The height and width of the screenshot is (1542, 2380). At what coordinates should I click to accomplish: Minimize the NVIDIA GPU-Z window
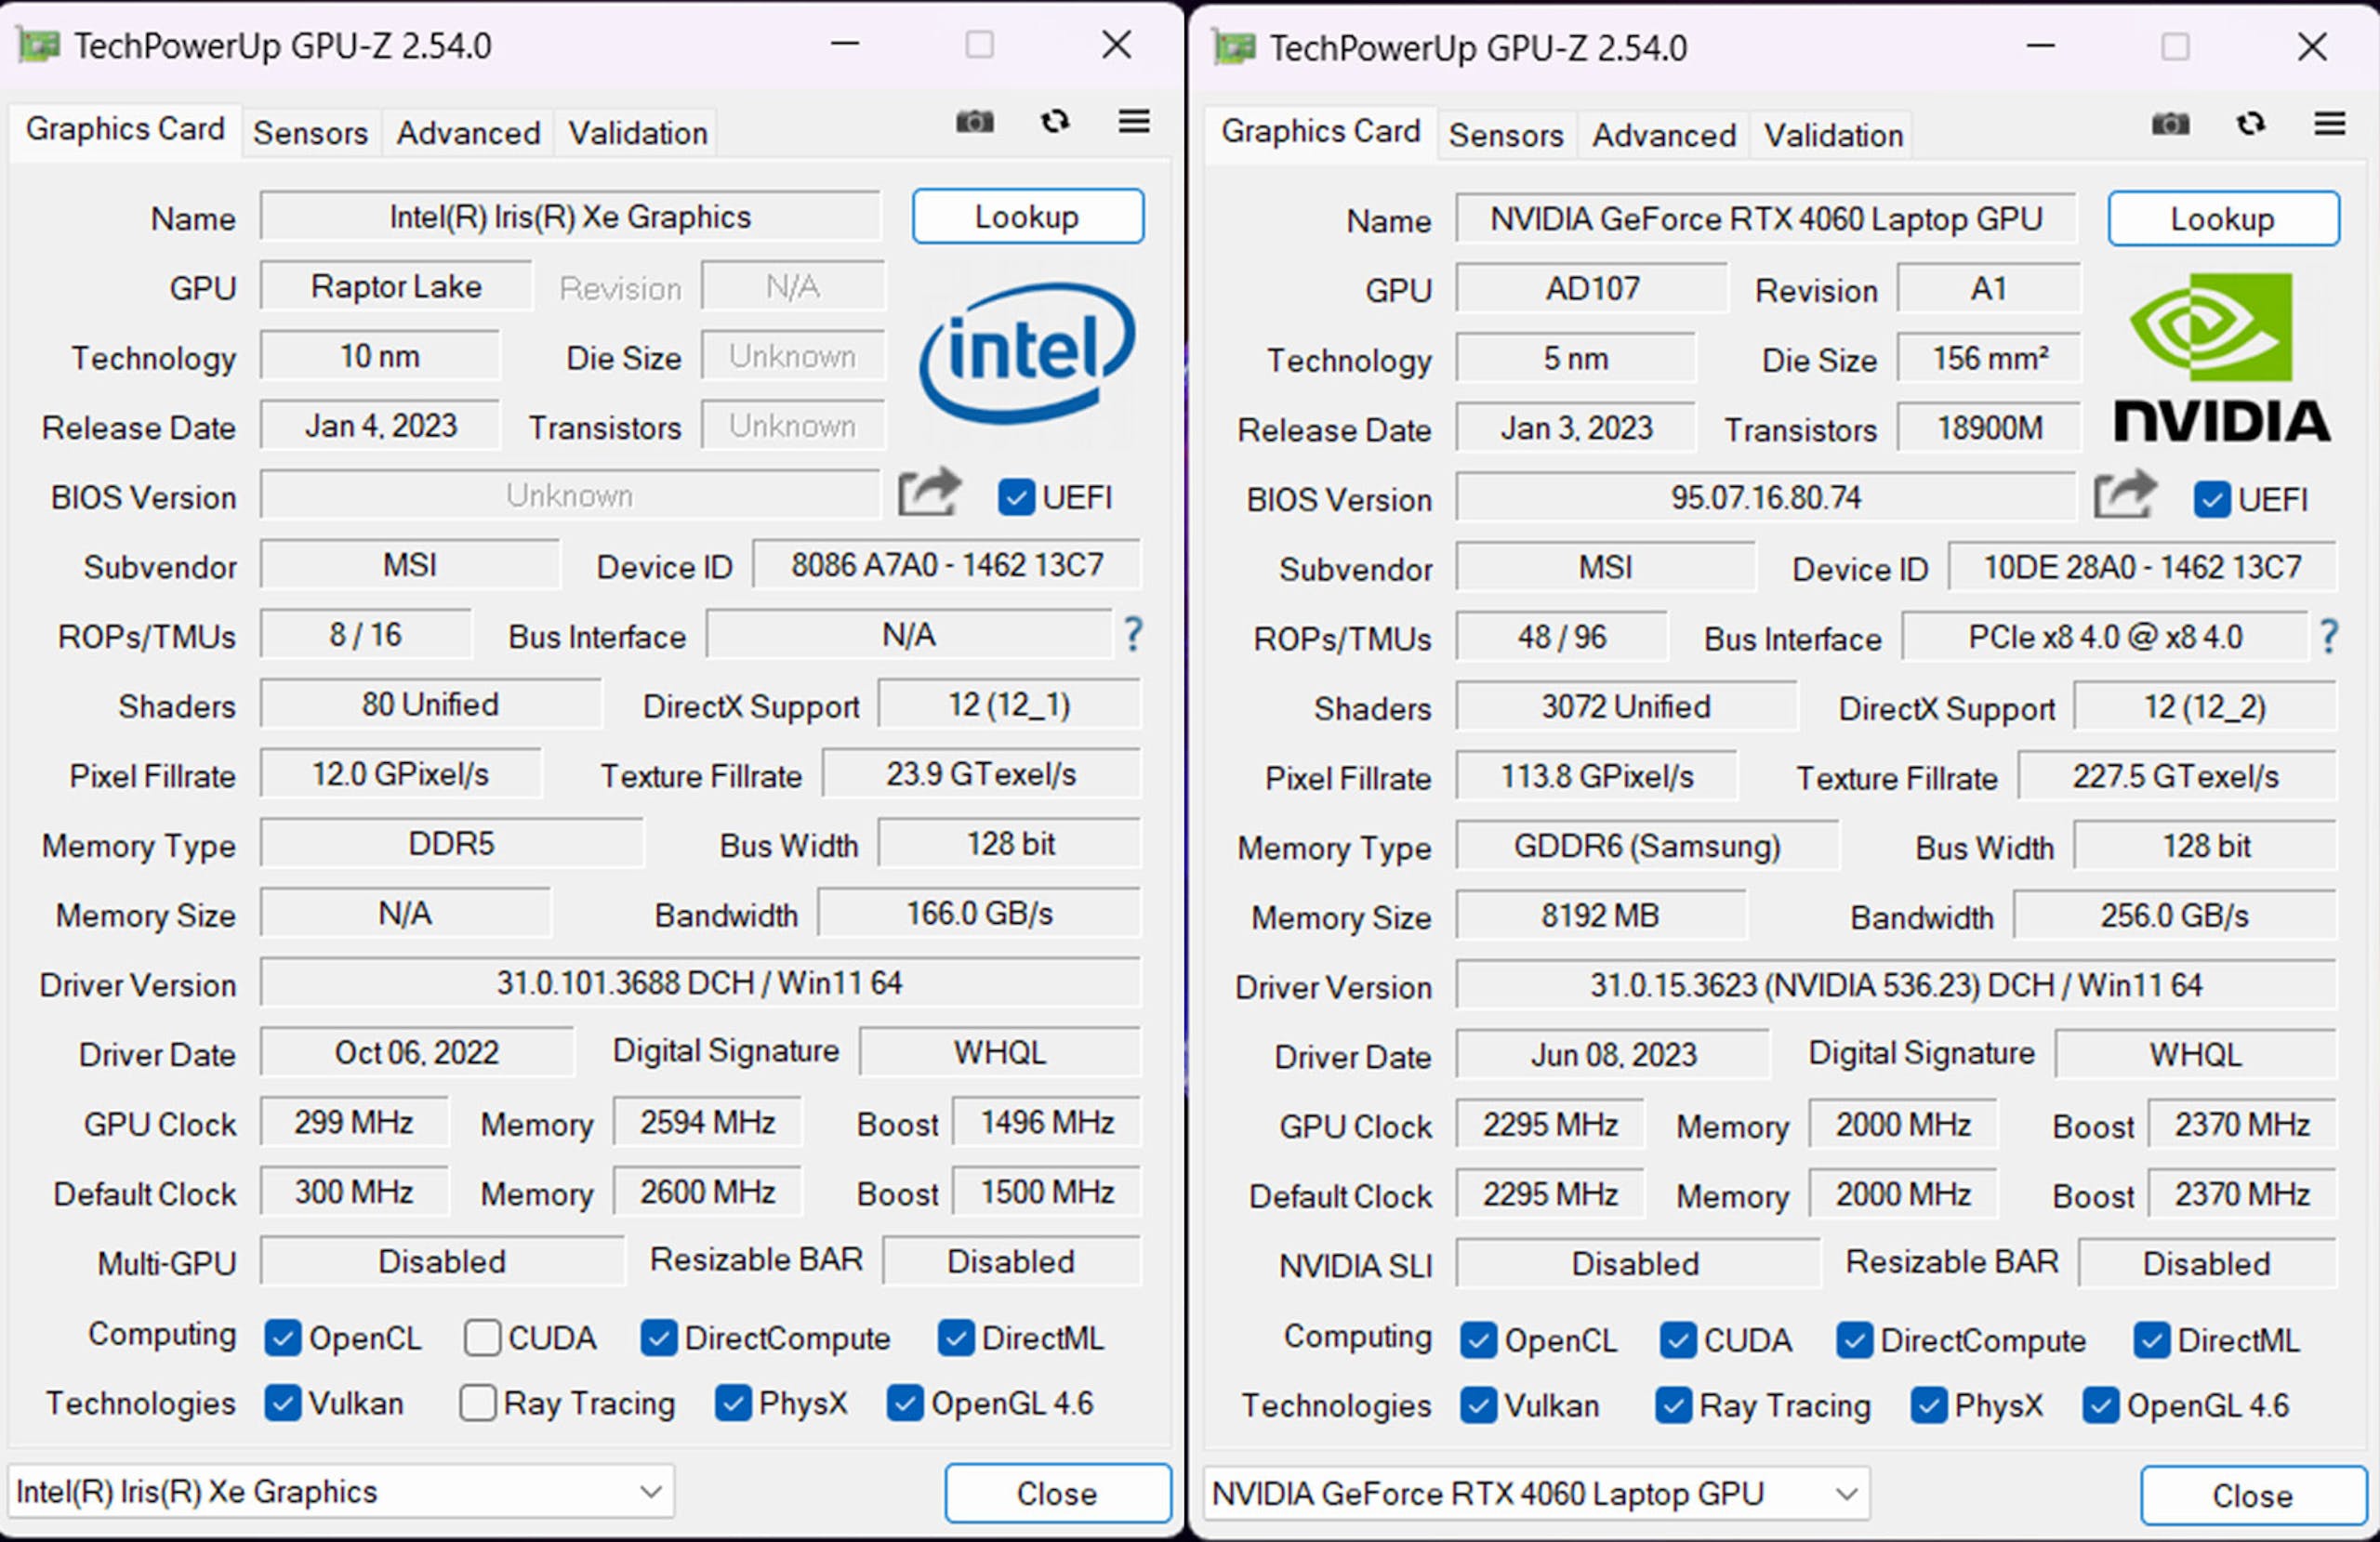coord(2041,46)
